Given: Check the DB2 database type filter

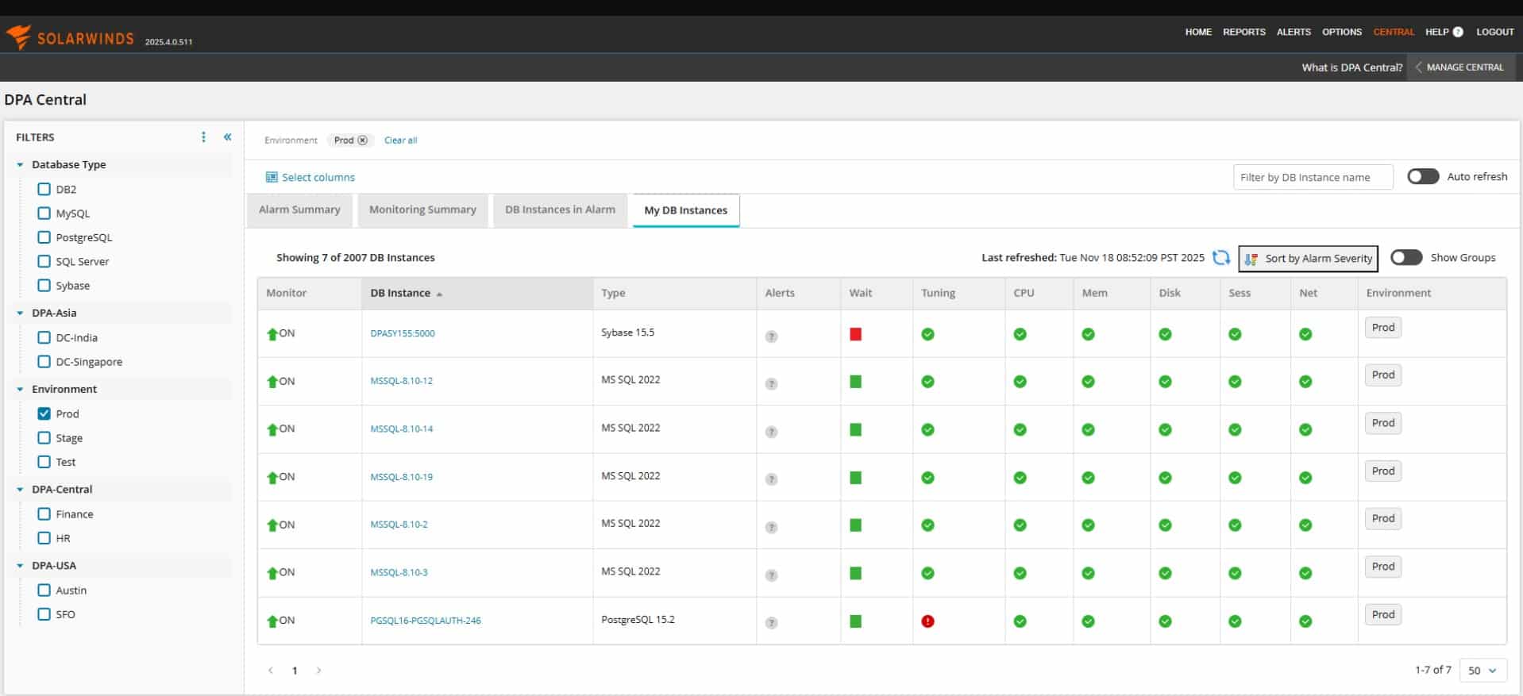Looking at the screenshot, I should coord(44,189).
